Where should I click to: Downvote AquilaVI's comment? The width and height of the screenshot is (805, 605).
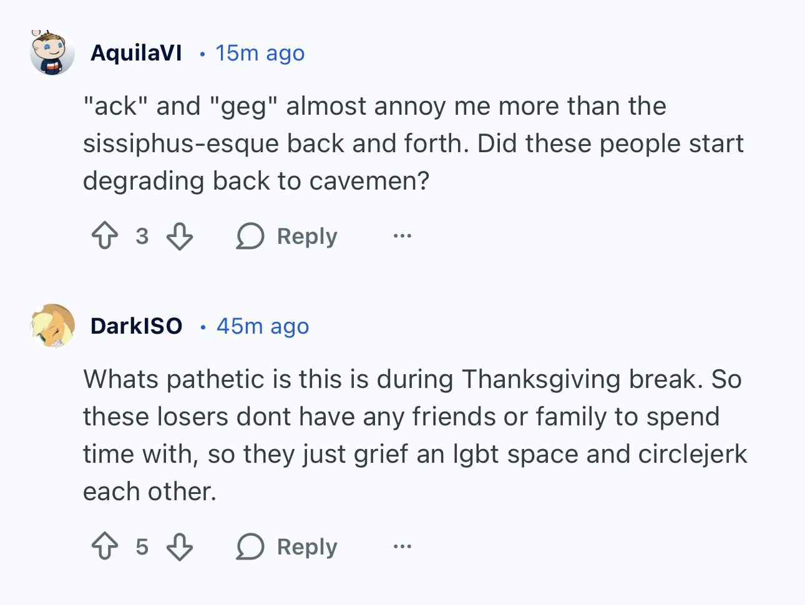pyautogui.click(x=180, y=236)
